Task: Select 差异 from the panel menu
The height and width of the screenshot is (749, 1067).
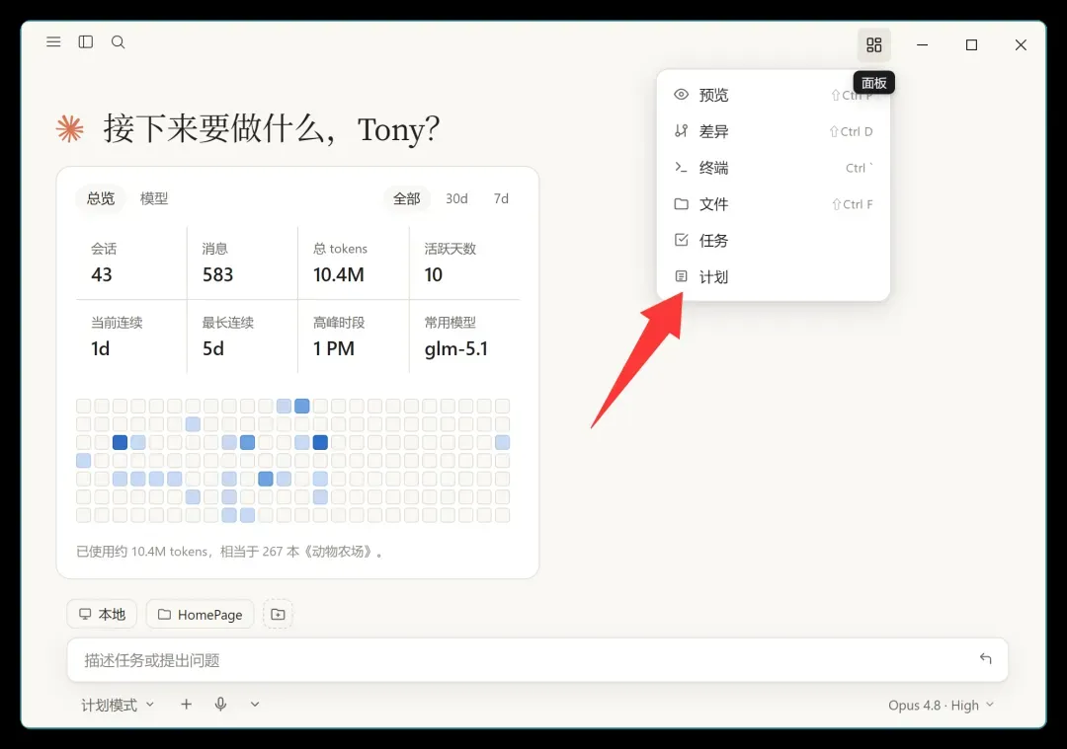Action: pos(773,131)
